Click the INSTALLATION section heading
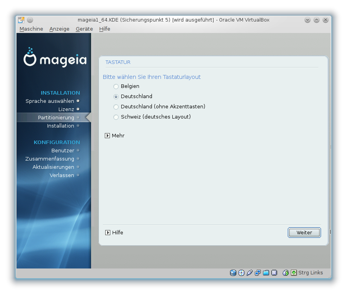This screenshot has width=347, height=294. [x=60, y=93]
